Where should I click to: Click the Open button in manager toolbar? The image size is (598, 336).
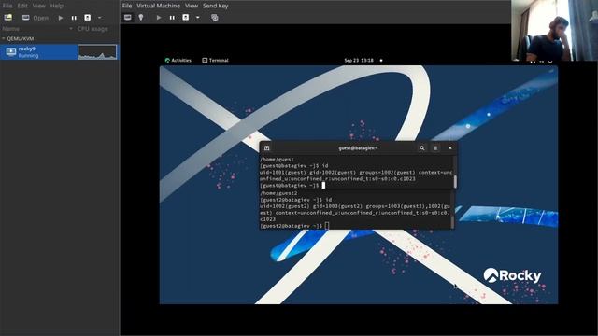[x=36, y=18]
